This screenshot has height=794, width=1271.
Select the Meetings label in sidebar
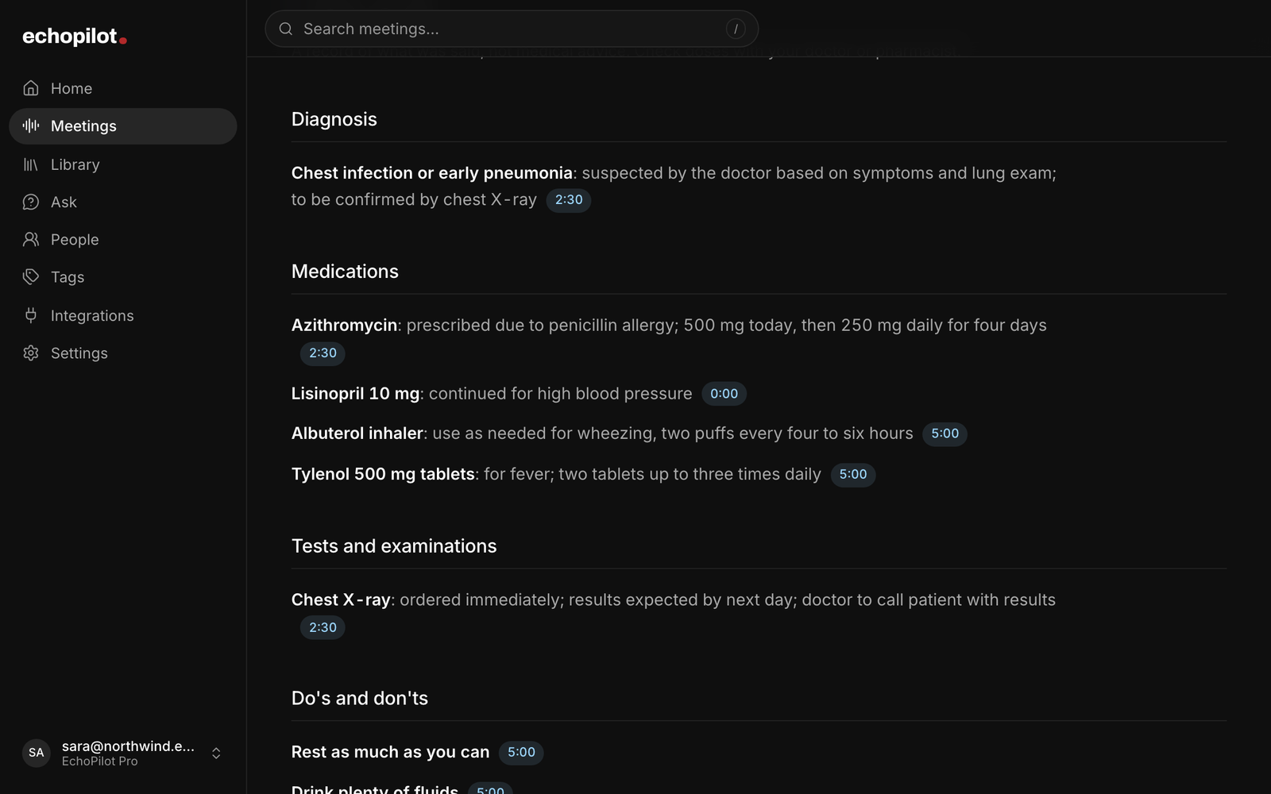pyautogui.click(x=83, y=125)
